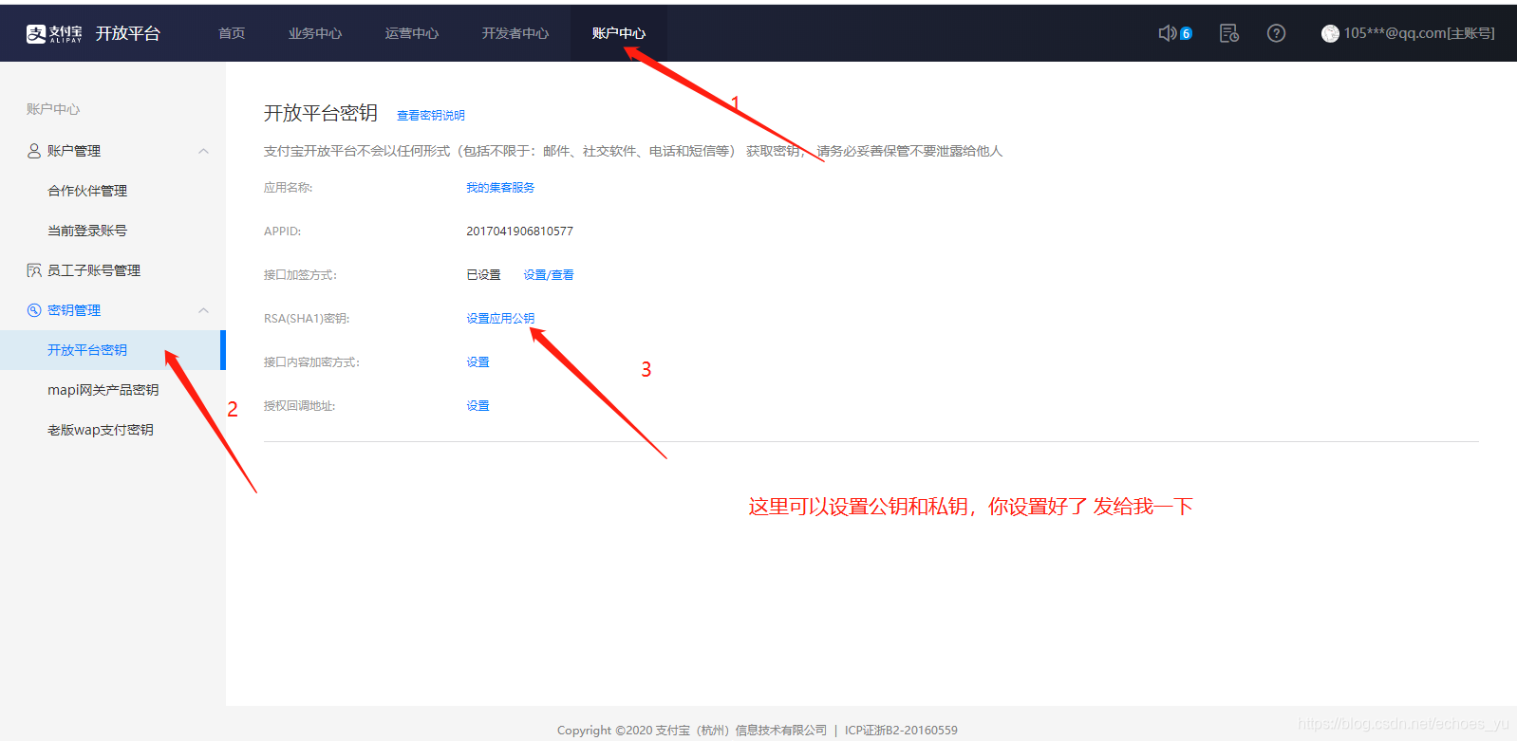This screenshot has width=1517, height=741.
Task: Click the 账户中心 sidebar heading
Action: (53, 109)
